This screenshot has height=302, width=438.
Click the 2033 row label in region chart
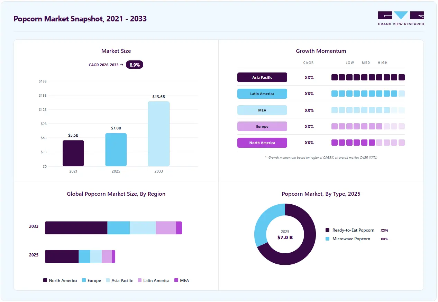[x=34, y=226]
